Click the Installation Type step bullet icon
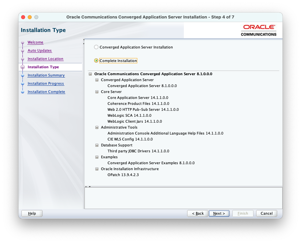 [x=23, y=67]
